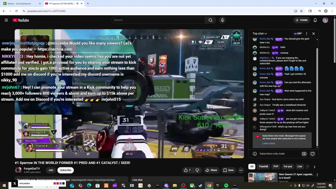The image size is (336, 189).
Task: Click the Create button
Action: (301, 20)
